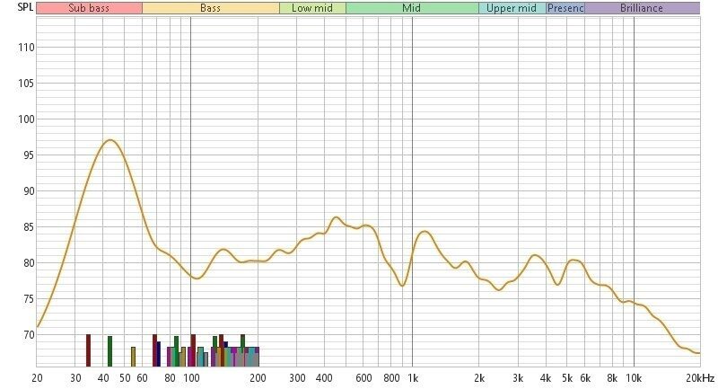Select the 600 Hz frequency label
This screenshot has height=389, width=718.
pyautogui.click(x=363, y=378)
